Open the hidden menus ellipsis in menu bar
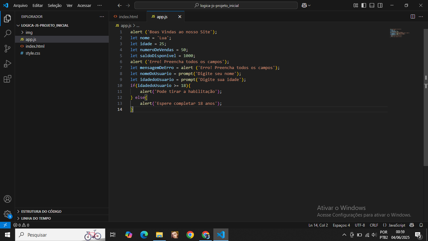 [x=100, y=5]
